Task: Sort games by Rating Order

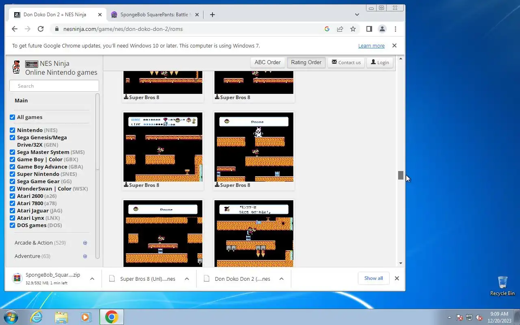Action: [x=306, y=63]
